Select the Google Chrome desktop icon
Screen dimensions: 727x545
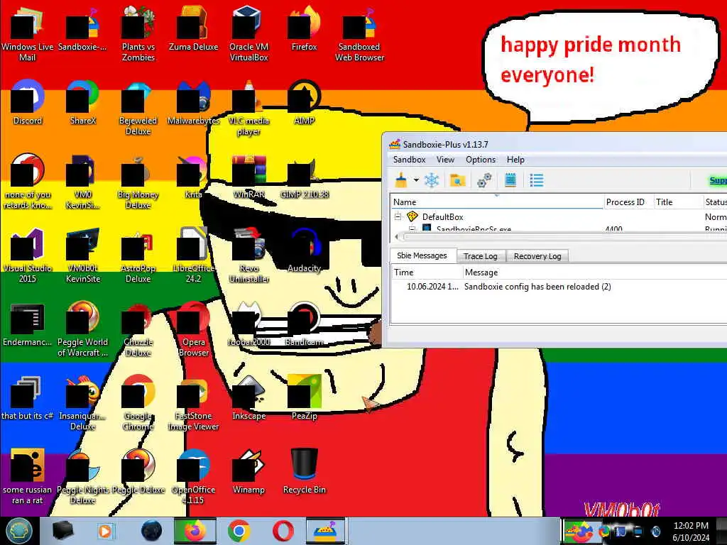138,403
